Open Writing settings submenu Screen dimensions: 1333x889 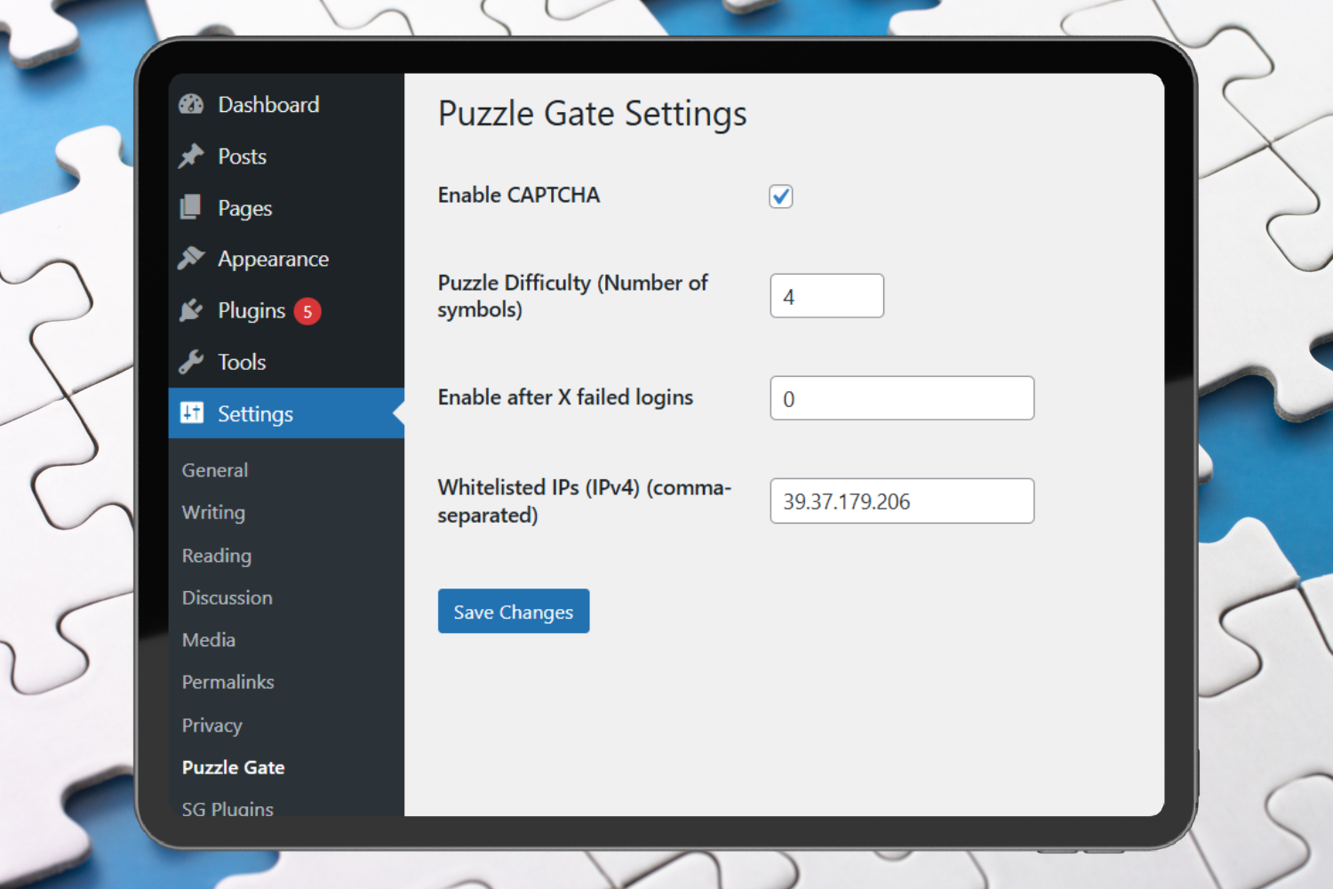tap(213, 513)
